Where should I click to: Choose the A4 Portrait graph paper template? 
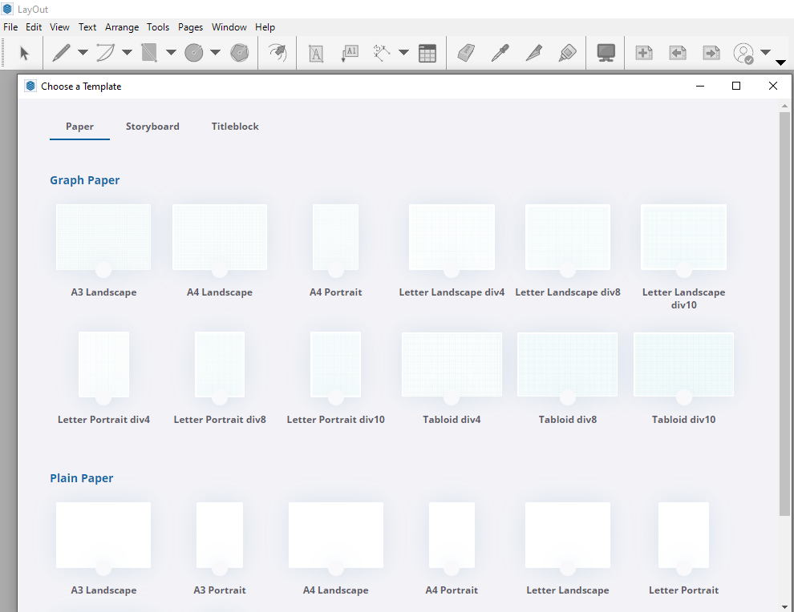(335, 238)
